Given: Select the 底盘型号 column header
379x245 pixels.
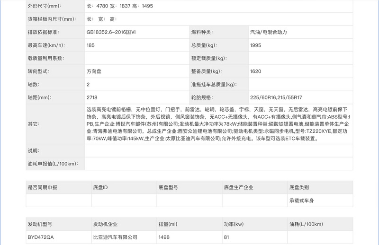Looking at the screenshot, I should pos(169,187).
